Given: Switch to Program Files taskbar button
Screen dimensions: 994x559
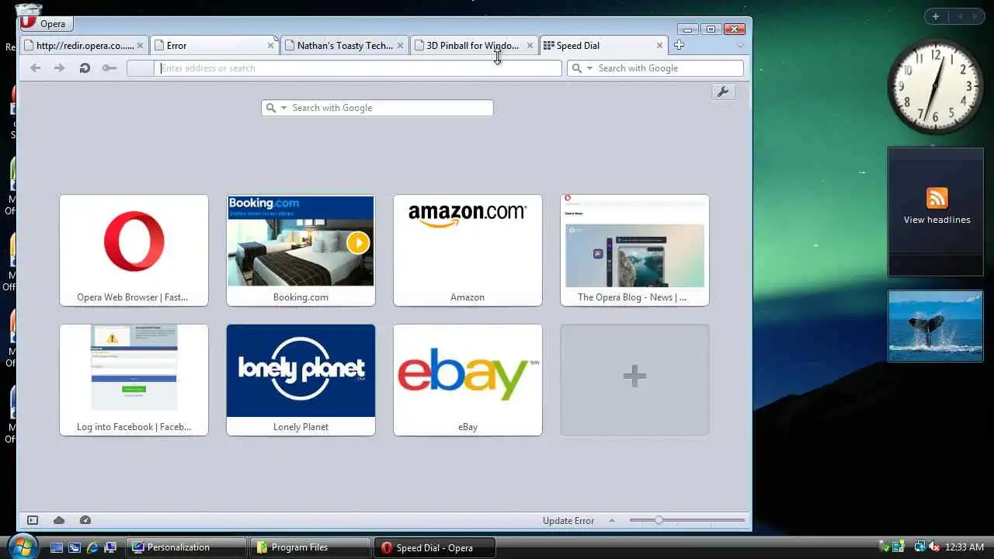Looking at the screenshot, I should pyautogui.click(x=311, y=547).
